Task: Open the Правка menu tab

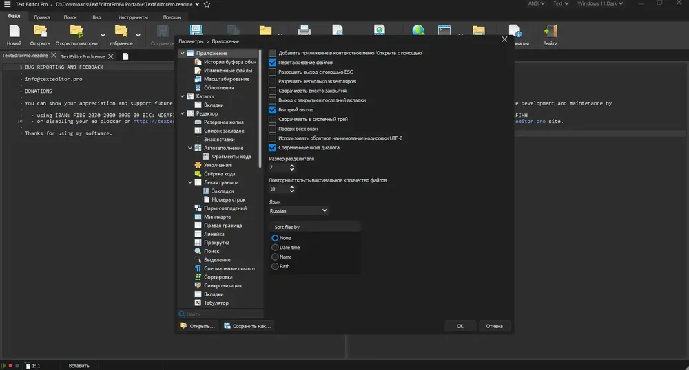Action: click(42, 17)
